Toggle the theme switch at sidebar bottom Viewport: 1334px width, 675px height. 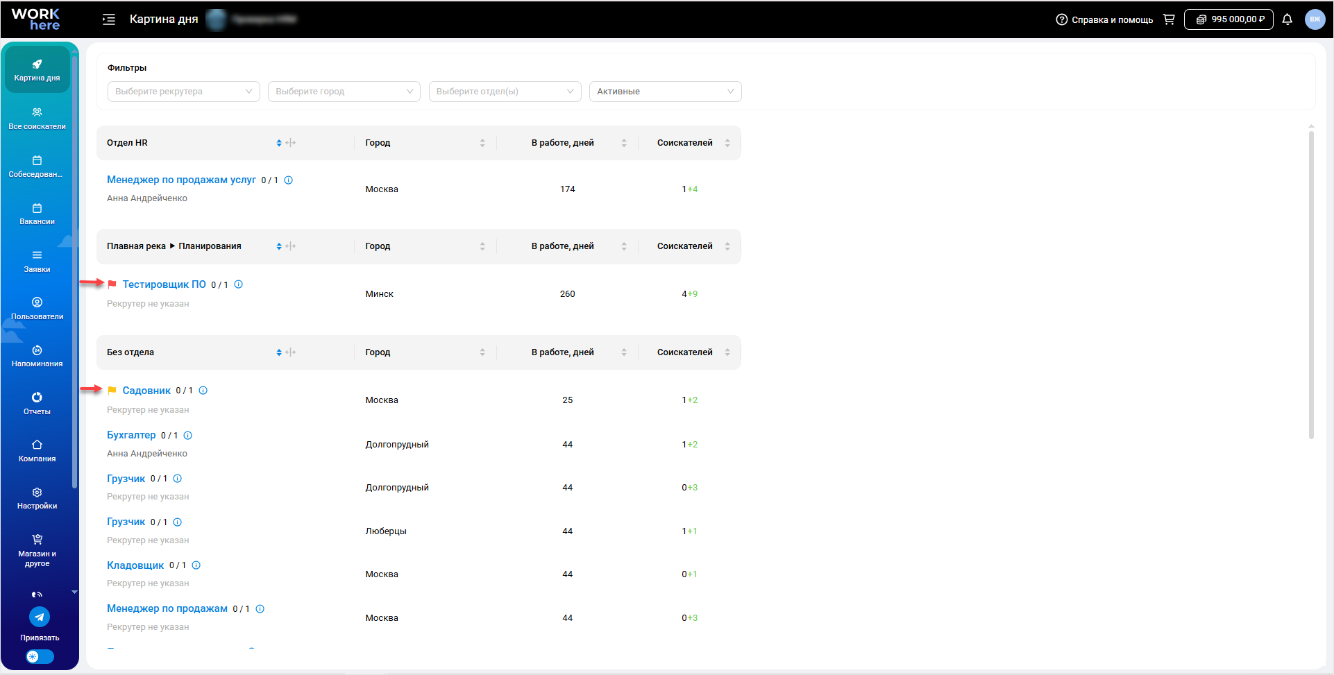click(40, 656)
